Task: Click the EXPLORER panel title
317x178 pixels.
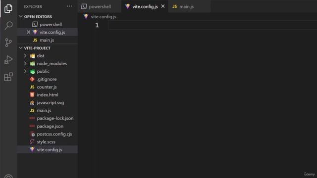Action: [x=33, y=6]
